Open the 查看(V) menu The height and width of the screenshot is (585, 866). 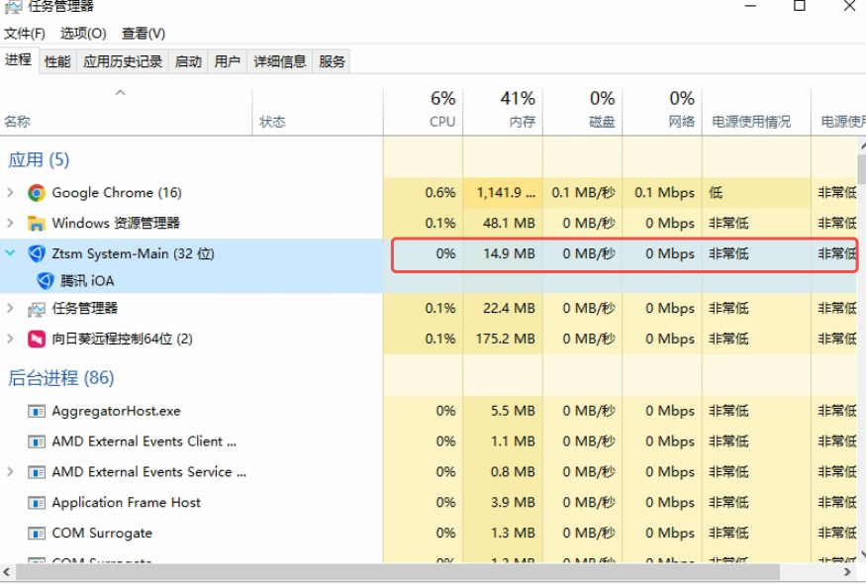144,34
